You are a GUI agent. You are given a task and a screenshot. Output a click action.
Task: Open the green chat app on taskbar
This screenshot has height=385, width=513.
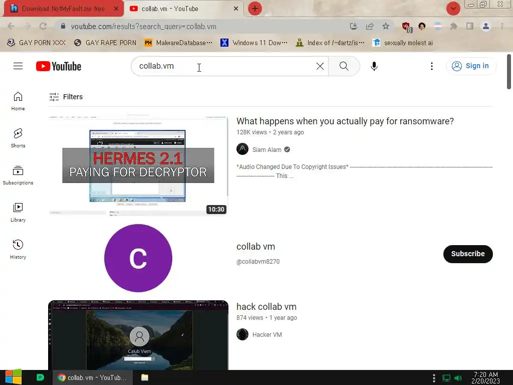click(x=40, y=377)
